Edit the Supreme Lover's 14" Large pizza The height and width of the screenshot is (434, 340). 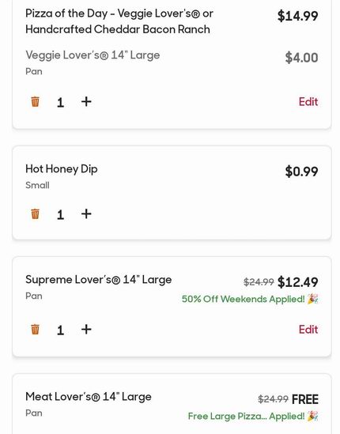308,330
